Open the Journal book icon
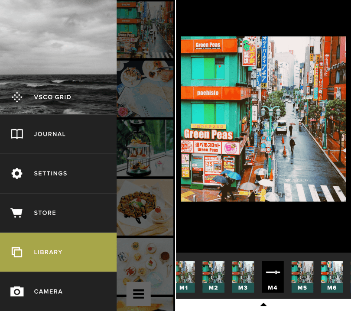The image size is (351, 311). coord(17,134)
